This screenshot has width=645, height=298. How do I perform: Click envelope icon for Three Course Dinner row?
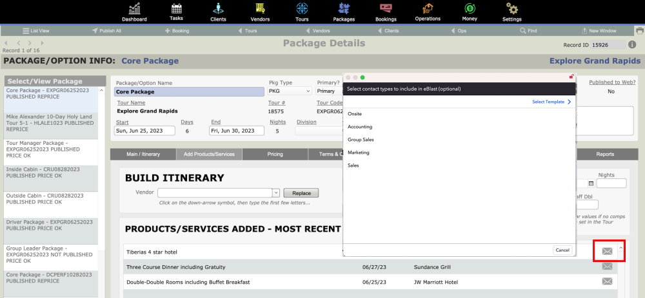[x=607, y=266]
